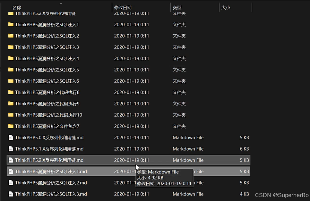Select folder name ThinkPHP5漏洞分析之SQL注入5
Screen dimensions: 310x201
click(x=47, y=70)
